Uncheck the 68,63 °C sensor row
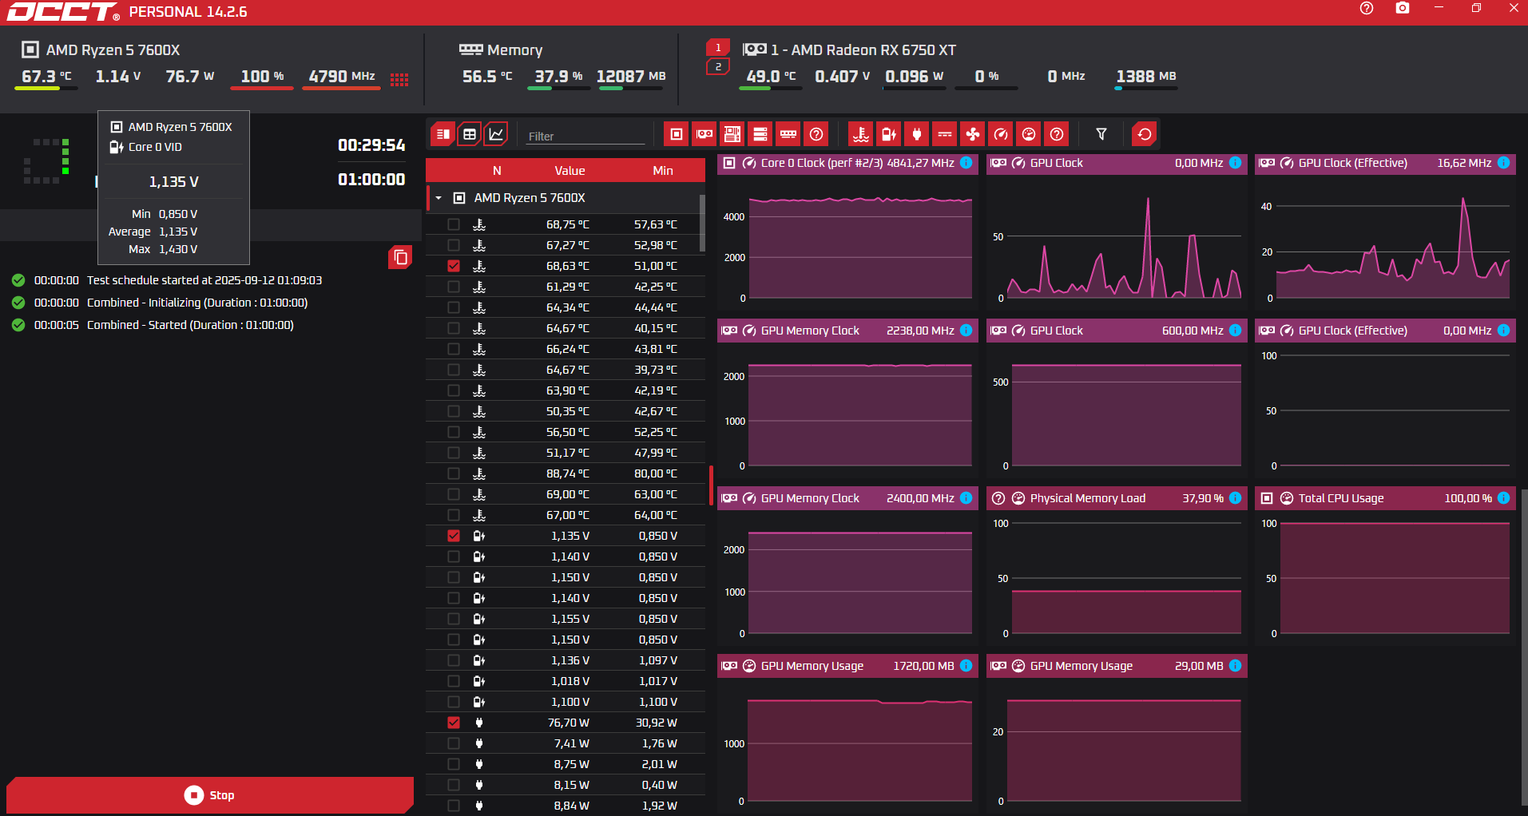The height and width of the screenshot is (816, 1528). pyautogui.click(x=454, y=266)
